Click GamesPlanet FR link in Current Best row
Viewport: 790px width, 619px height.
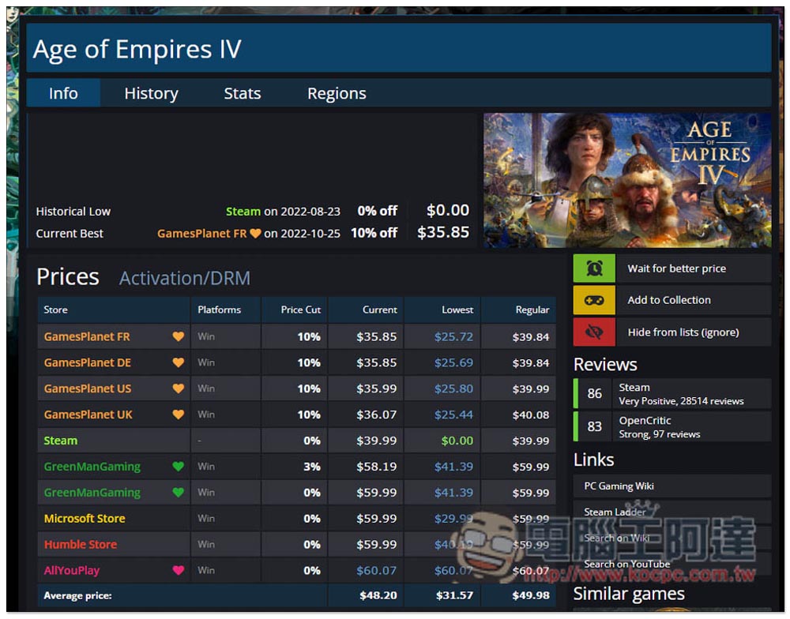point(202,233)
